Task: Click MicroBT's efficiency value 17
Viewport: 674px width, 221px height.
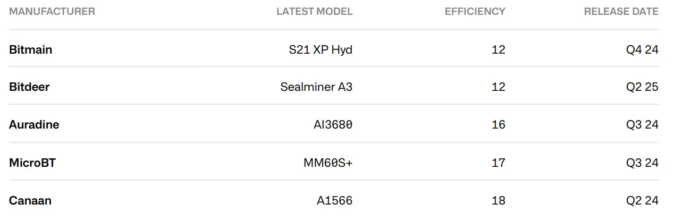Action: pos(499,163)
